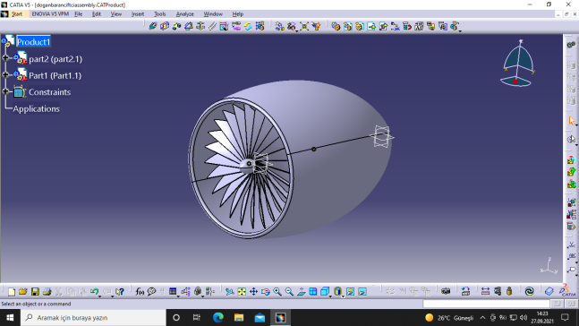Open the Analyze menu

coord(184,14)
